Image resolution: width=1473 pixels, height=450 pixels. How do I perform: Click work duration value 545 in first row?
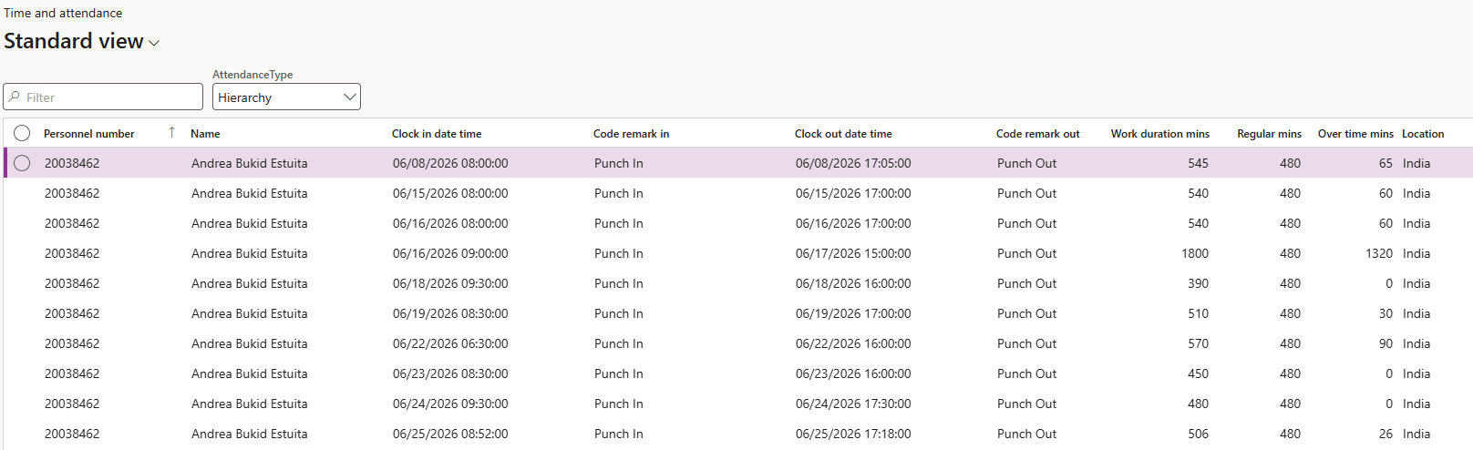[1198, 163]
